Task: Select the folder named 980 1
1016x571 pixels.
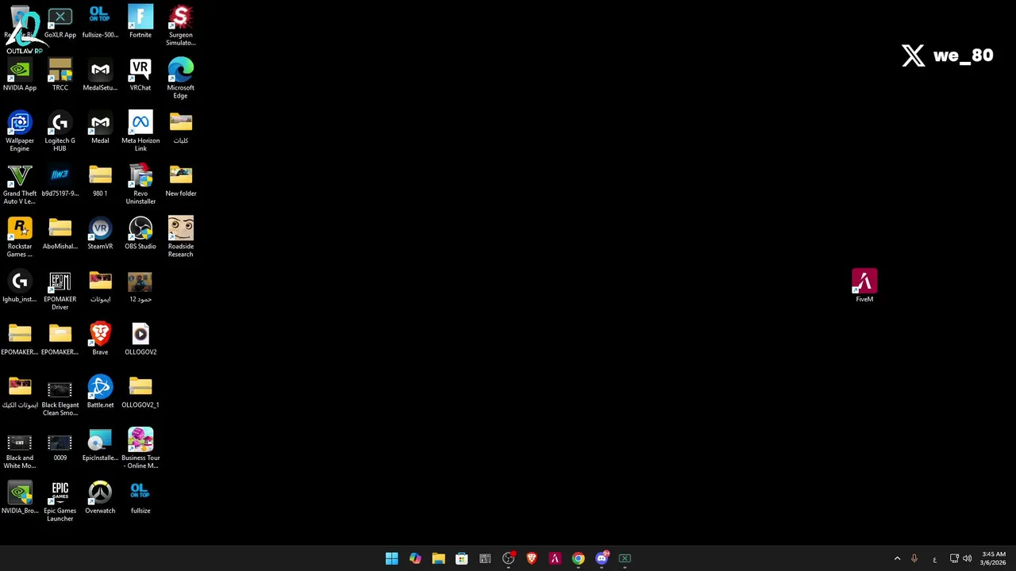Action: point(100,181)
